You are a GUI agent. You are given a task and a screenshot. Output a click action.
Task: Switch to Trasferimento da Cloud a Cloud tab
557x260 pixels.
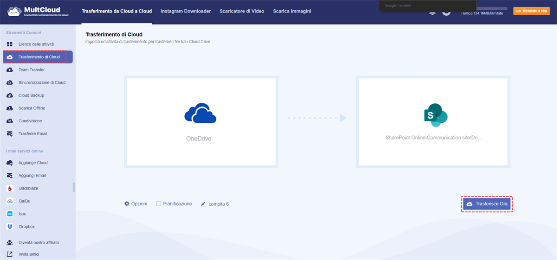point(117,11)
